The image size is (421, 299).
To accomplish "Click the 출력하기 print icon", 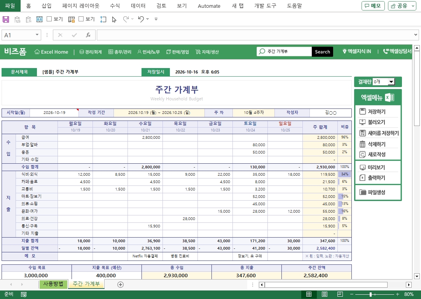I will point(362,178).
